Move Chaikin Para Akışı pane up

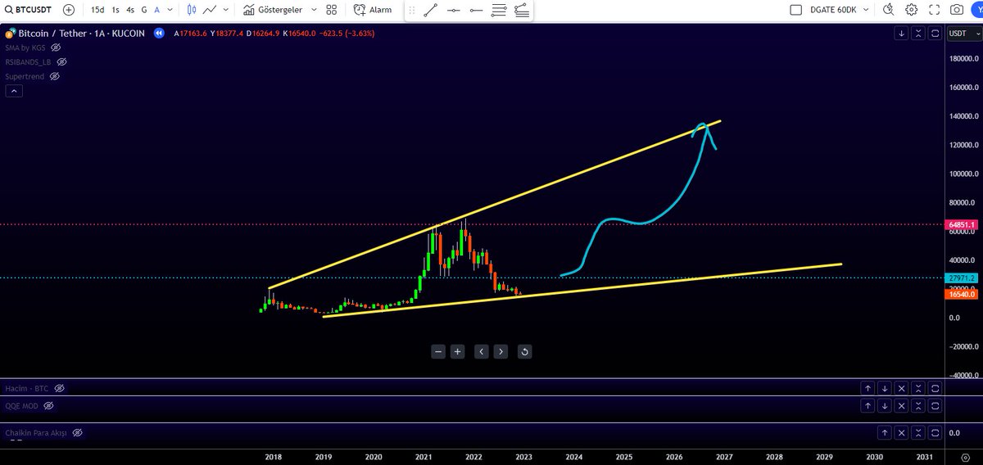[x=885, y=431]
